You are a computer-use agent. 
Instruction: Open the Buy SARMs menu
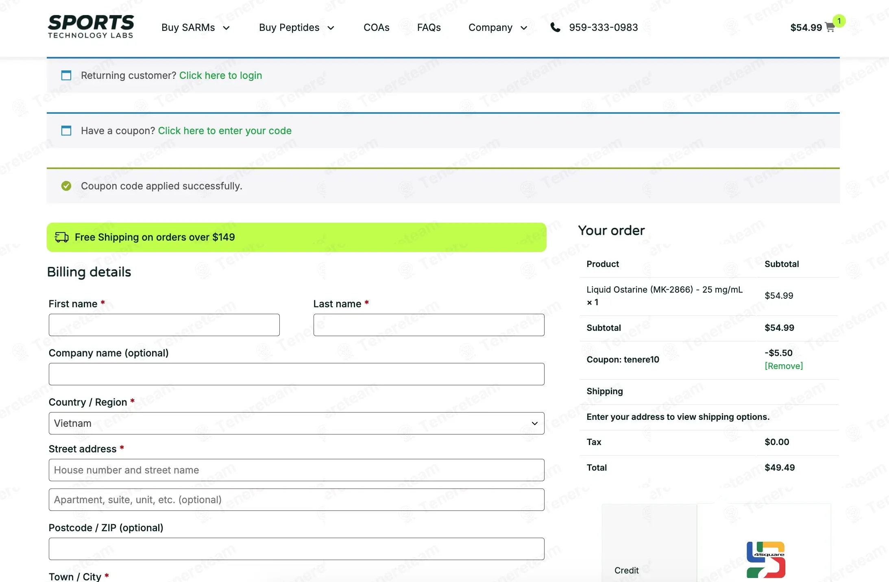[188, 27]
